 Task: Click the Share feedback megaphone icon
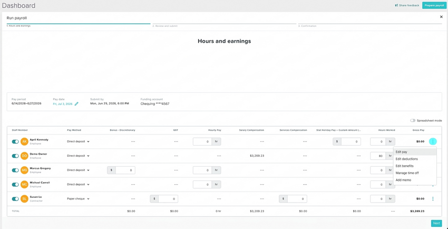pyautogui.click(x=396, y=5)
